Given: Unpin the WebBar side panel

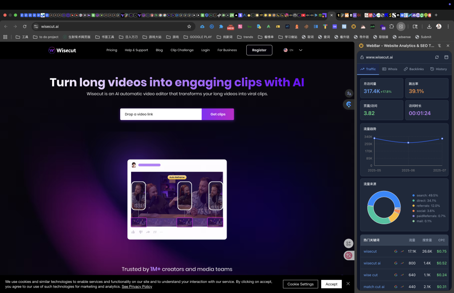Looking at the screenshot, I should click(440, 46).
